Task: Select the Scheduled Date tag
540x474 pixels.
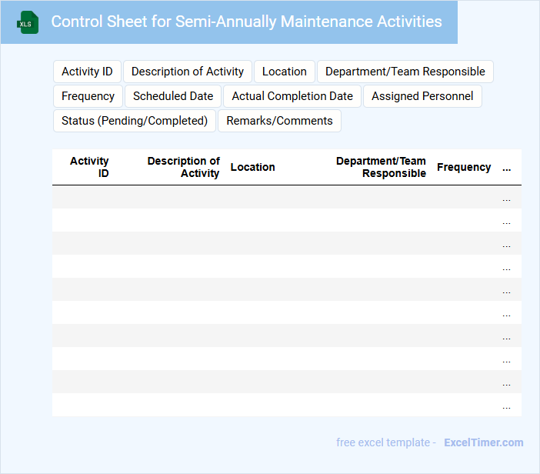Action: [173, 96]
